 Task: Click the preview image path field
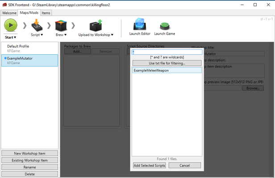(223, 88)
